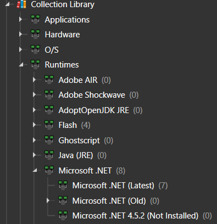Expand the Microsoft .NET (Old) arrow
This screenshot has width=217, height=224.
pyautogui.click(x=48, y=200)
